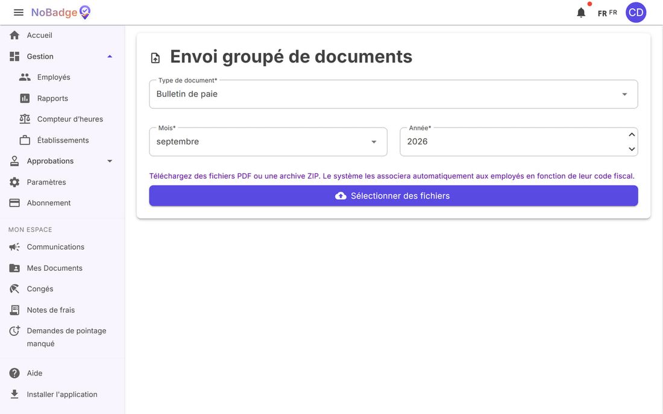Click the Accueil home icon
Screen dimensions: 663x414
pos(14,36)
